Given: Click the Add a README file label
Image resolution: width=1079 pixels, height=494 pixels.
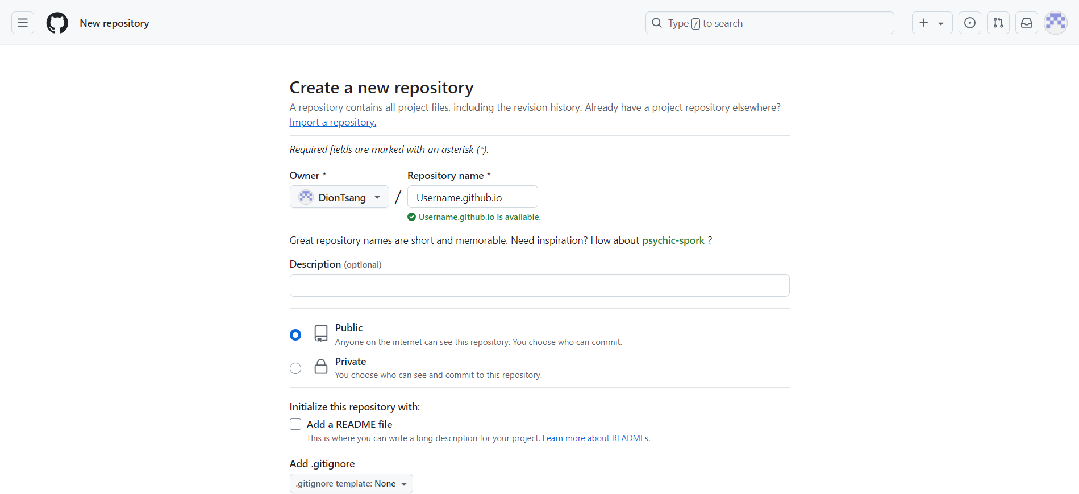Looking at the screenshot, I should 349,425.
